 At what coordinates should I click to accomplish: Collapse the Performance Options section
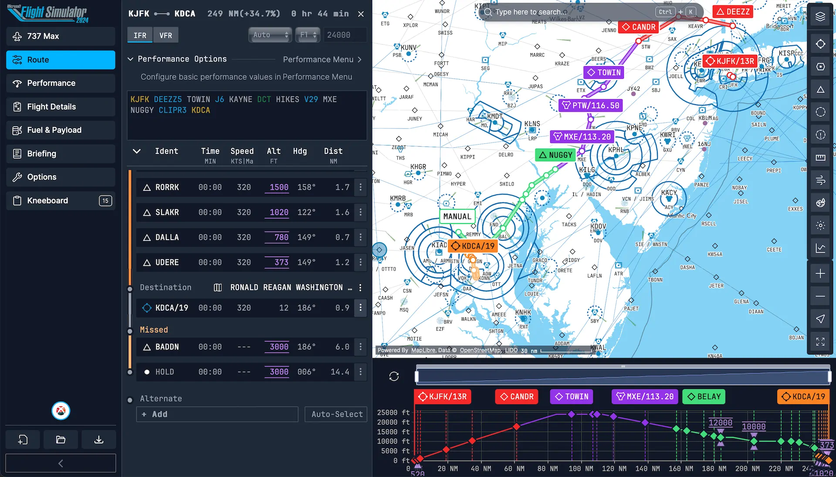click(130, 59)
